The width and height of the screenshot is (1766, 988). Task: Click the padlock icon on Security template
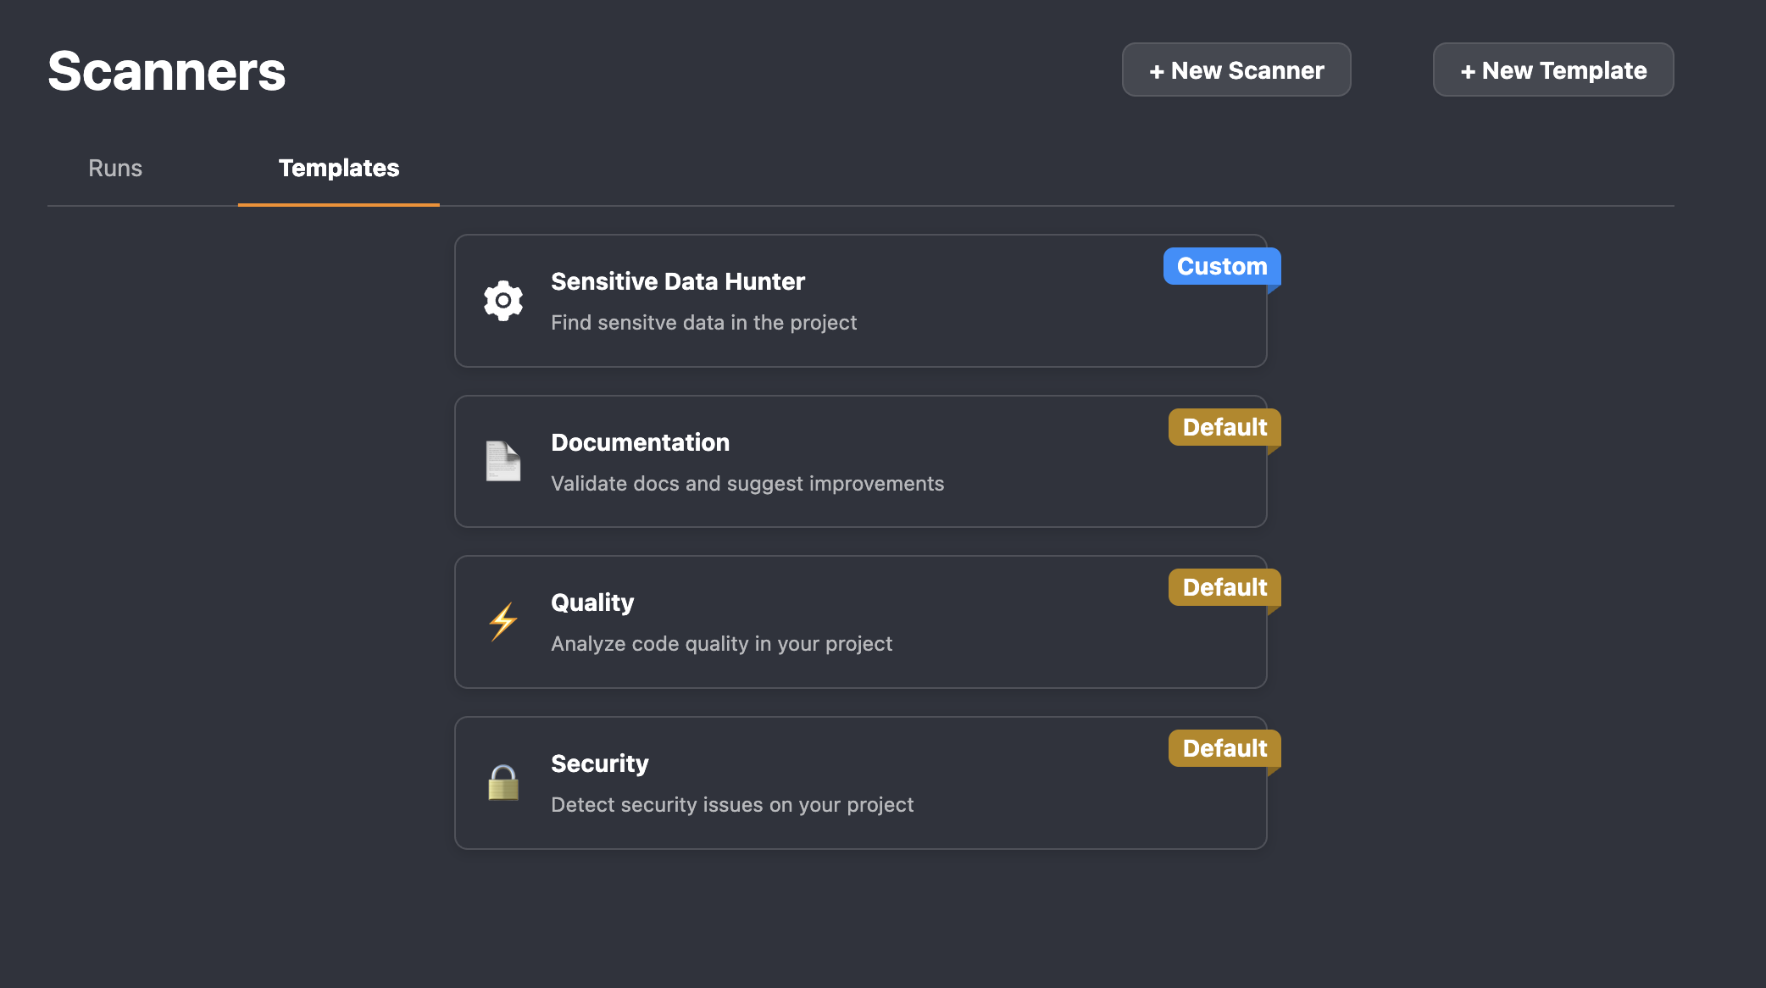(x=503, y=782)
